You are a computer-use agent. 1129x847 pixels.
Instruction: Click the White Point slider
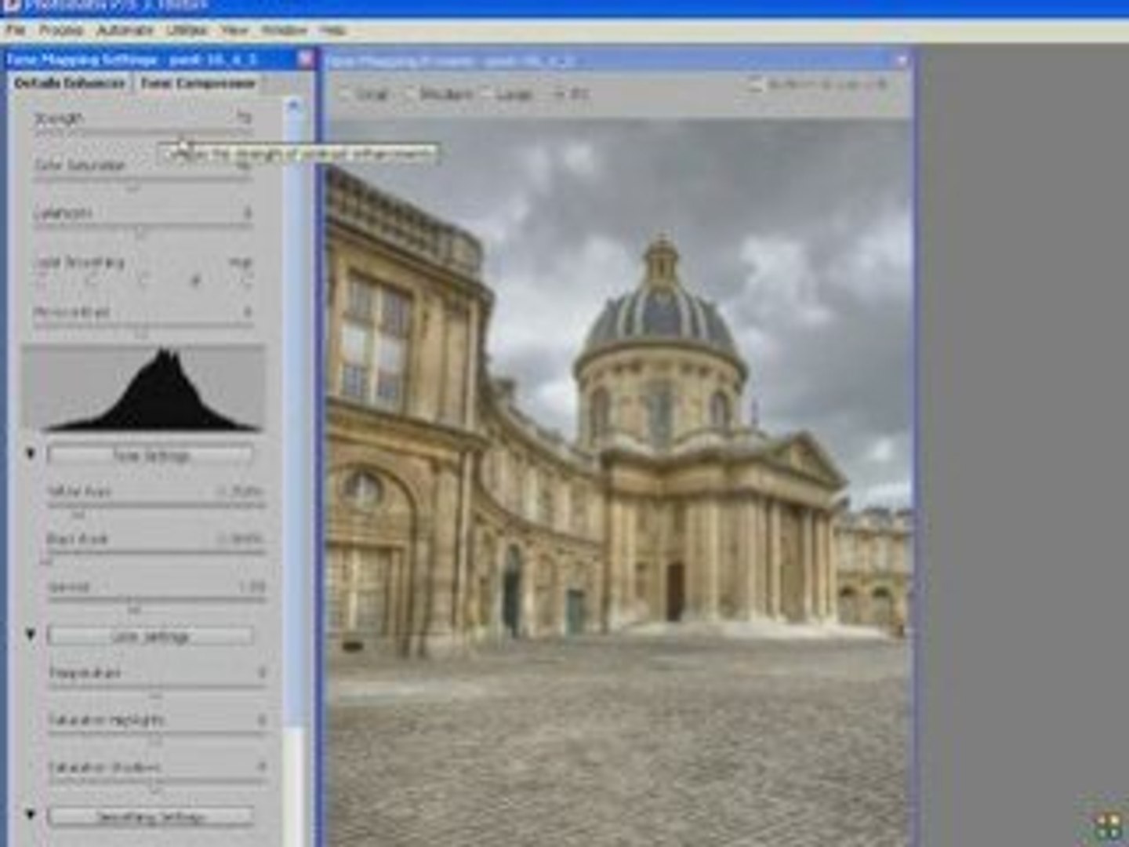click(x=155, y=509)
